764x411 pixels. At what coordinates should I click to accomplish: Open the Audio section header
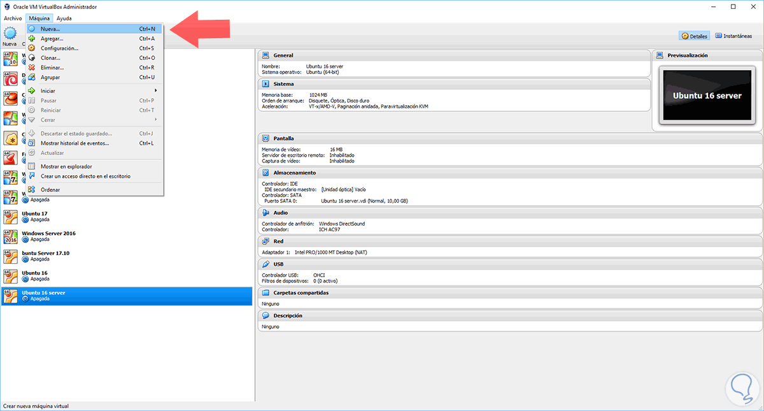coord(510,213)
